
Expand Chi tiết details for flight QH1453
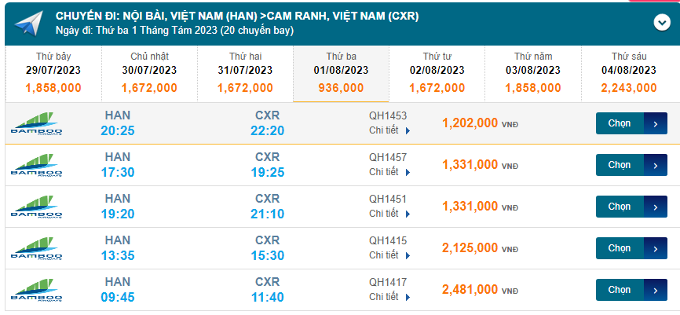(x=389, y=130)
